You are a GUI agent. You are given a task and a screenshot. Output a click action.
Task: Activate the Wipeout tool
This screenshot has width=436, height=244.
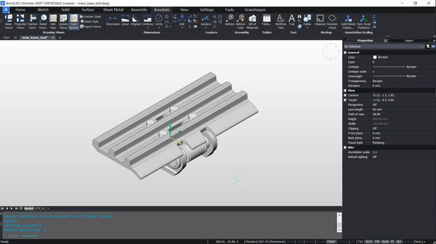click(320, 20)
